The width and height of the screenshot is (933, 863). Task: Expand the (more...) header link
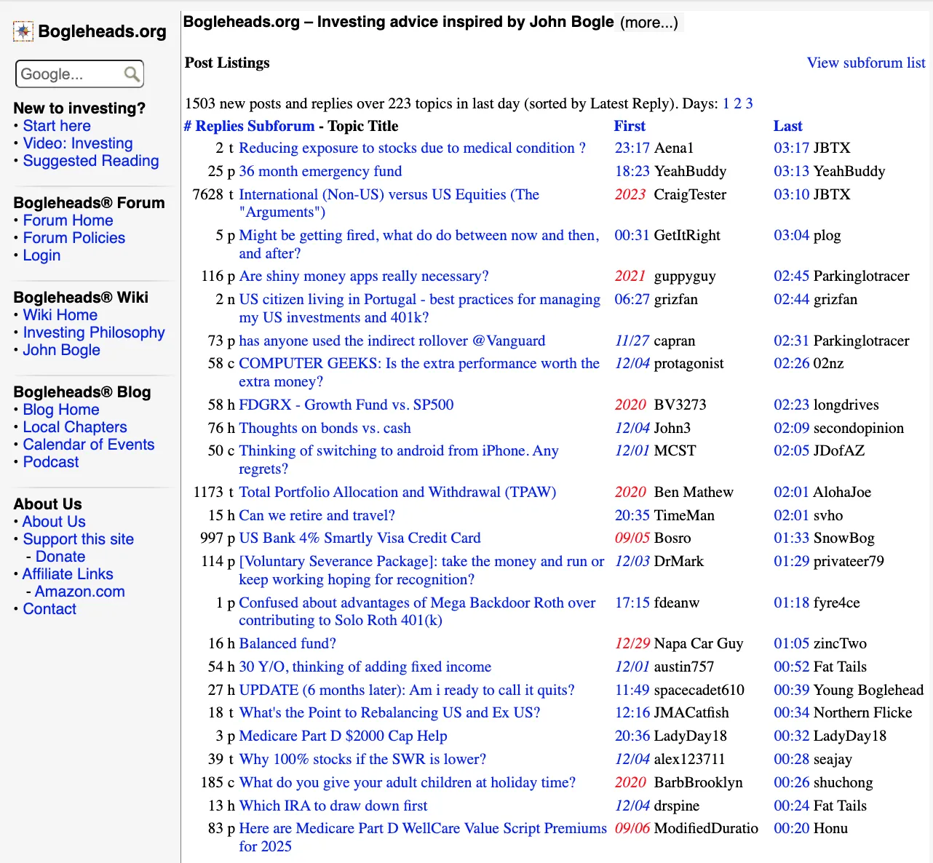[x=648, y=23]
